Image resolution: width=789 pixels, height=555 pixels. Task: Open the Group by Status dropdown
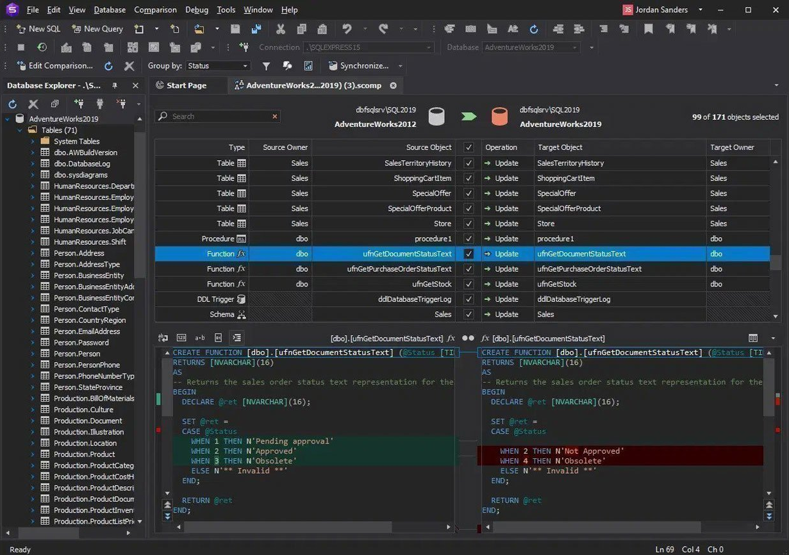tap(217, 65)
